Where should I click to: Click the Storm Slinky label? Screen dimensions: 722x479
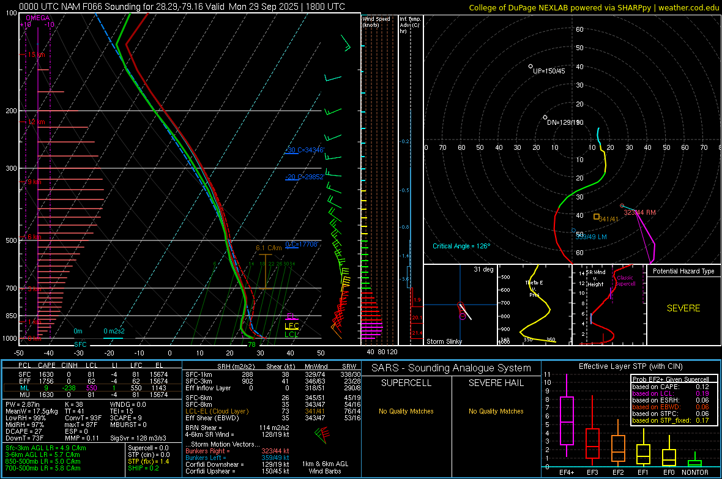444,341
